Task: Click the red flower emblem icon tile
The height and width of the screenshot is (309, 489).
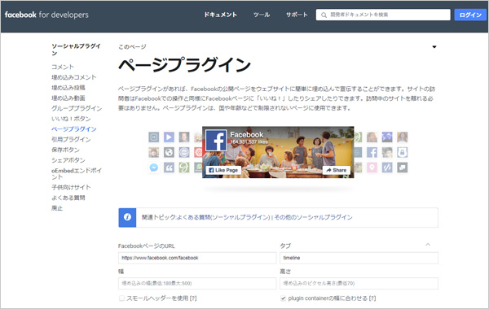Action: 198,152
